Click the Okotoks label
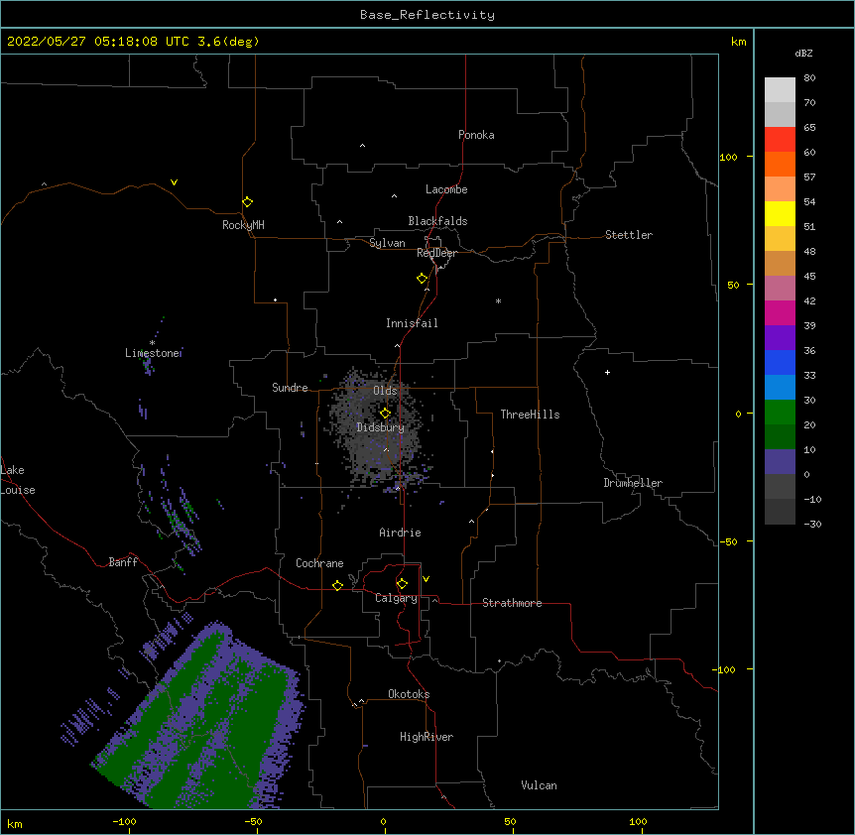Image resolution: width=855 pixels, height=835 pixels. (409, 694)
